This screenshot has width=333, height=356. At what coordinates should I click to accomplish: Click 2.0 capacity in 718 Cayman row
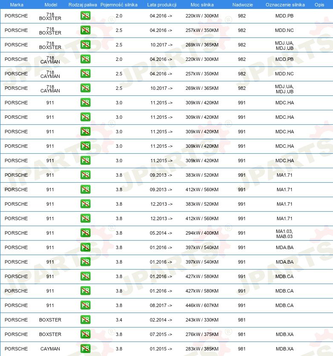pos(119,59)
